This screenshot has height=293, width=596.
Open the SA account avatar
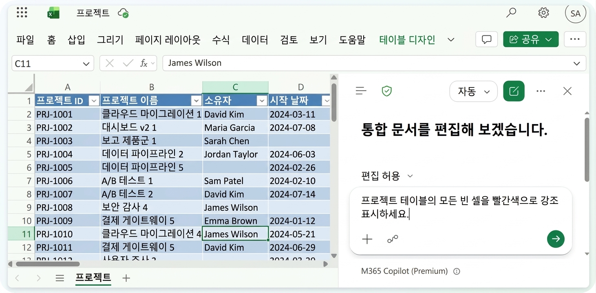point(575,13)
